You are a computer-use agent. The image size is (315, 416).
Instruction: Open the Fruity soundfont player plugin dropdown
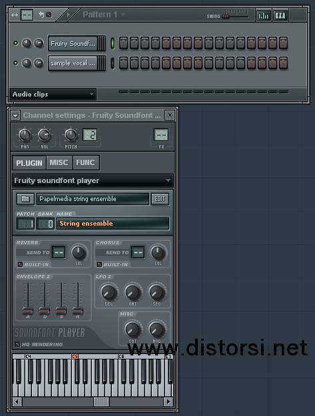93,180
